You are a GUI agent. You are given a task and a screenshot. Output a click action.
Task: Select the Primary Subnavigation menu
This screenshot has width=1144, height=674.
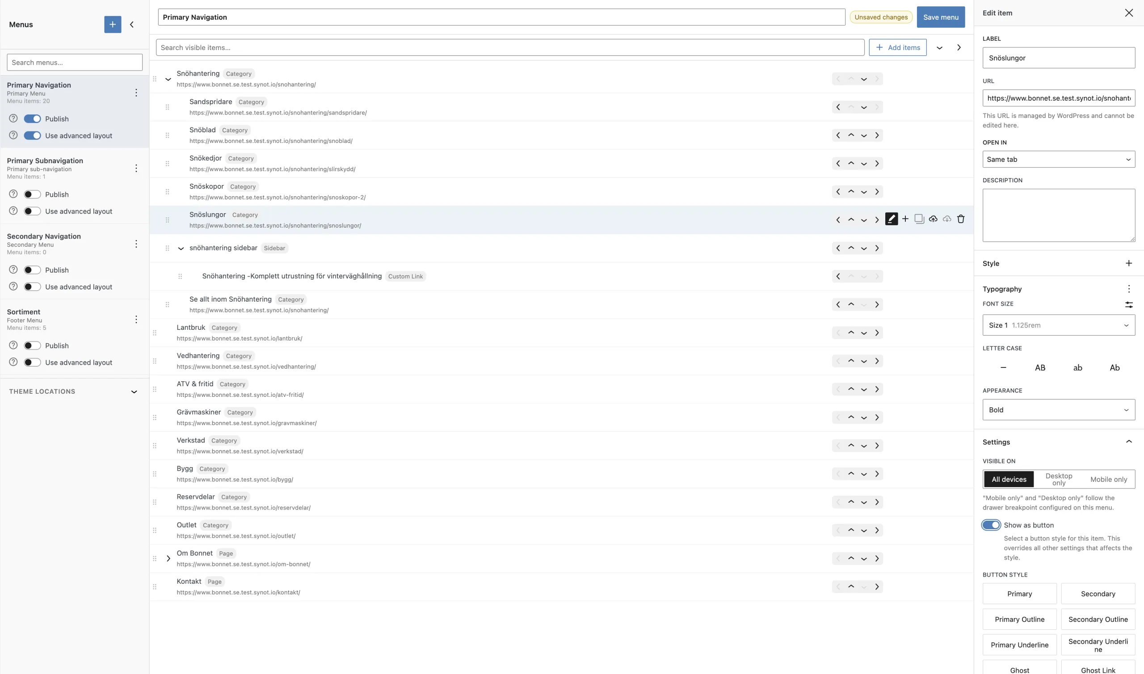tap(45, 161)
